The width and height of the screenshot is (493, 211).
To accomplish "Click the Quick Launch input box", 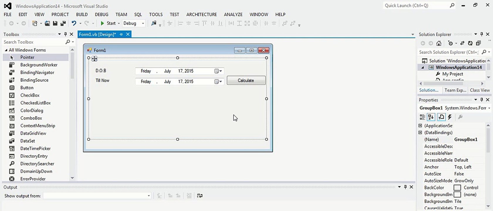I will coord(416,5).
